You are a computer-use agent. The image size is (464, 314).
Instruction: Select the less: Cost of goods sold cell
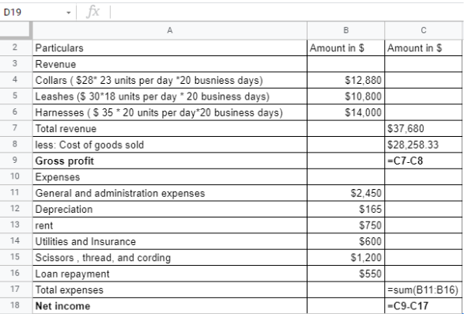click(170, 145)
